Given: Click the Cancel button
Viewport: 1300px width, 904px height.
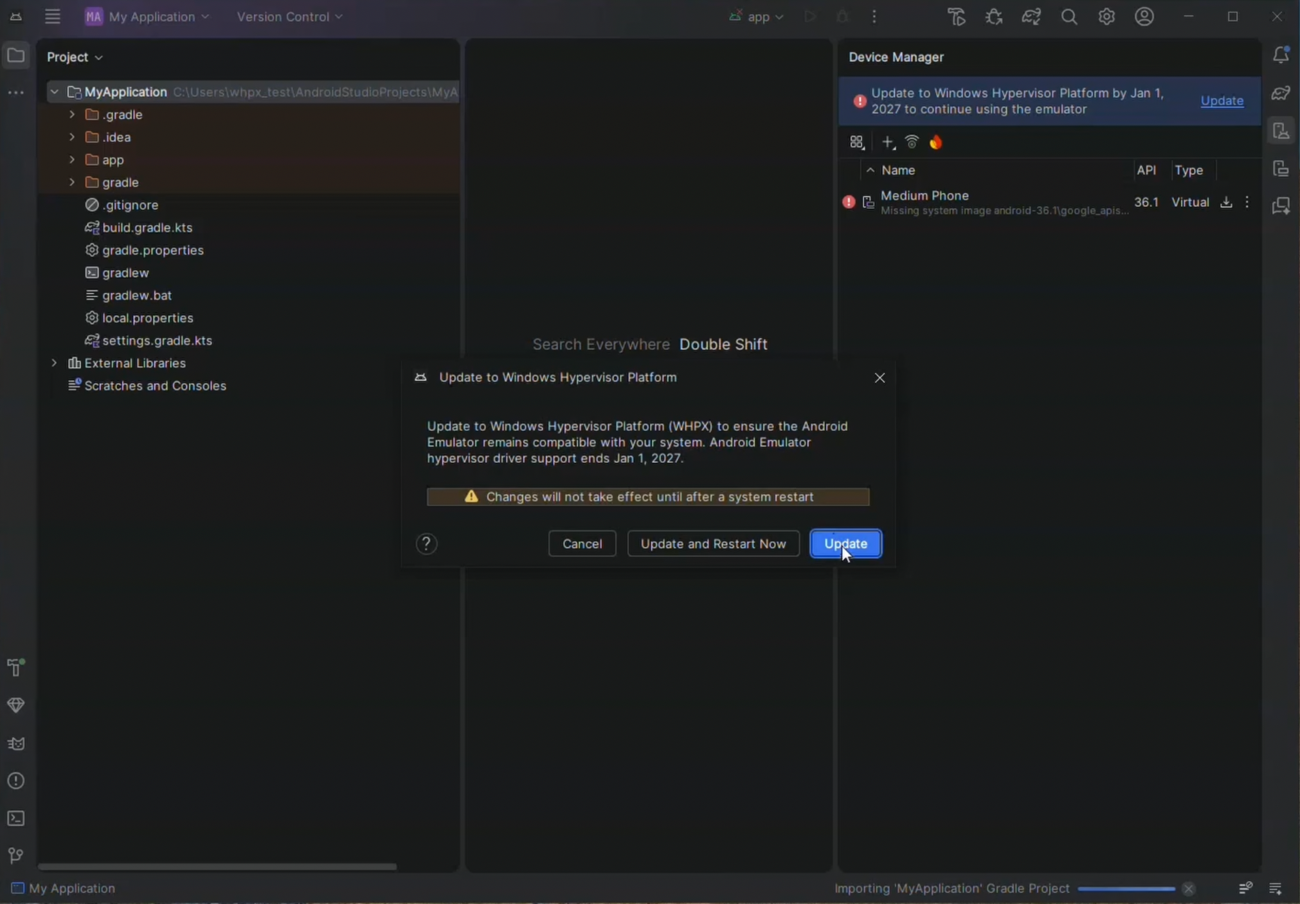Looking at the screenshot, I should click(x=582, y=544).
